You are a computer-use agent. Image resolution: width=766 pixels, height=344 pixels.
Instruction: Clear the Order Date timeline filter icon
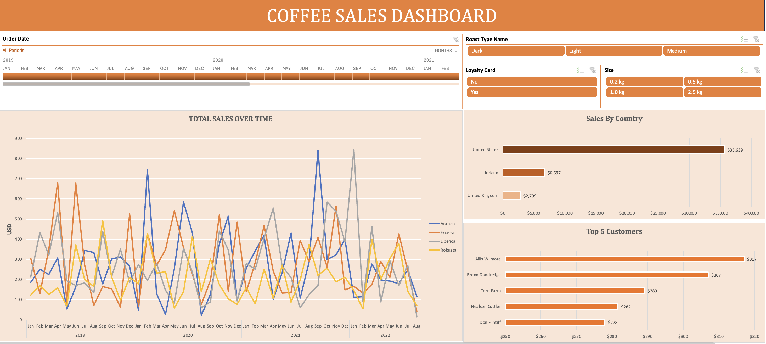click(455, 39)
